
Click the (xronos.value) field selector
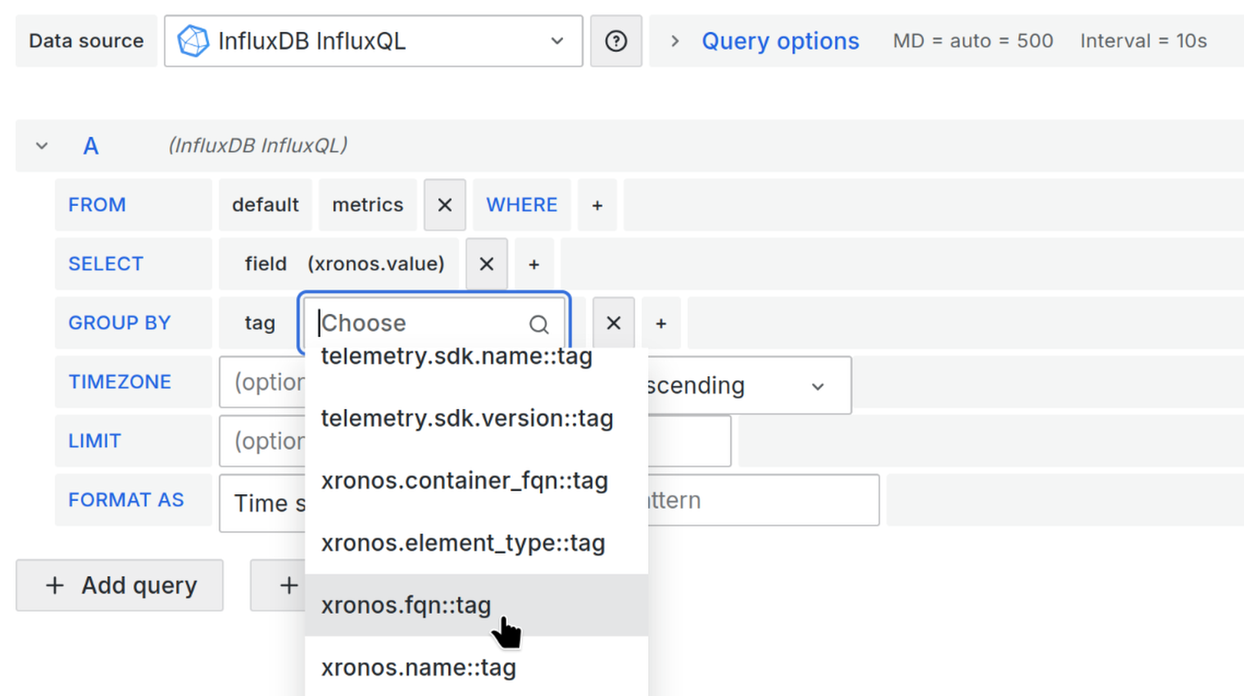point(376,264)
